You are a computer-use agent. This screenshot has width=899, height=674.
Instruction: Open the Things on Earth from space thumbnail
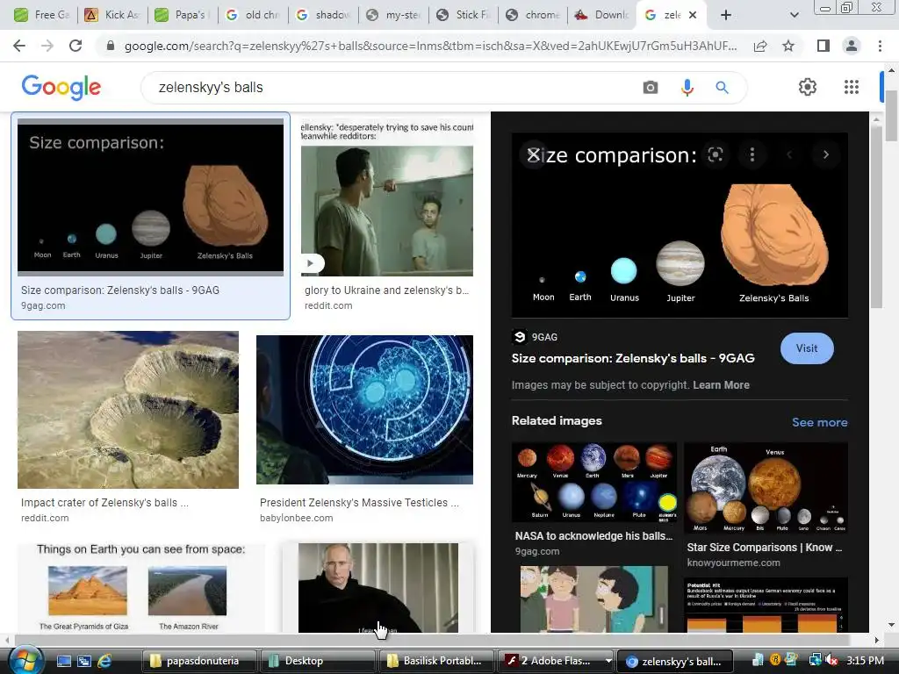pos(141,588)
